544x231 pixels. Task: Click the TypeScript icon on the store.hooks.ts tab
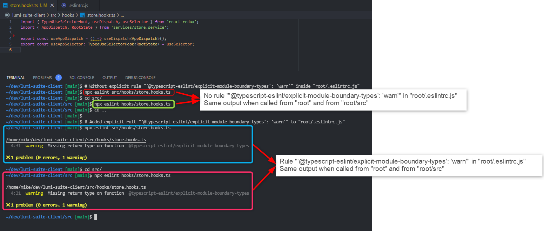pos(6,5)
